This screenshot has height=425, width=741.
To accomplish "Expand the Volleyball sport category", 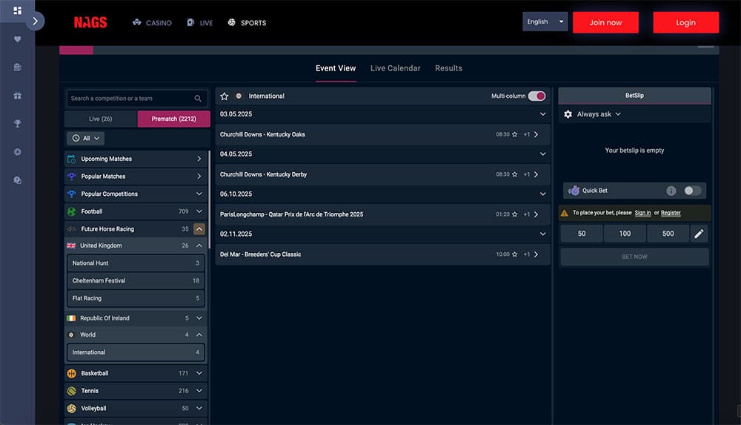I will (199, 409).
